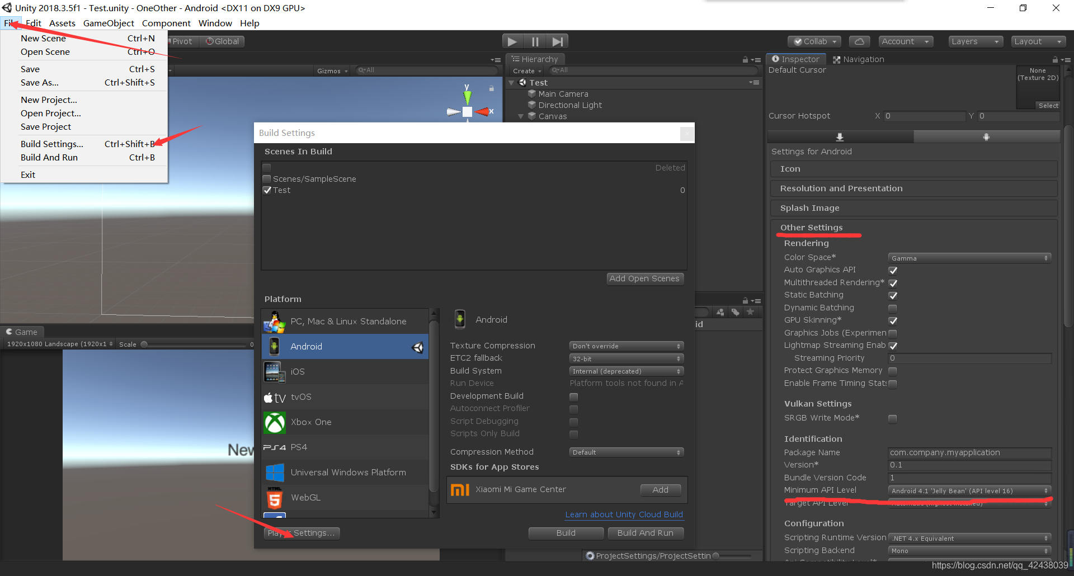This screenshot has width=1074, height=576.
Task: Click the Project panel star favorites icon
Action: point(751,312)
